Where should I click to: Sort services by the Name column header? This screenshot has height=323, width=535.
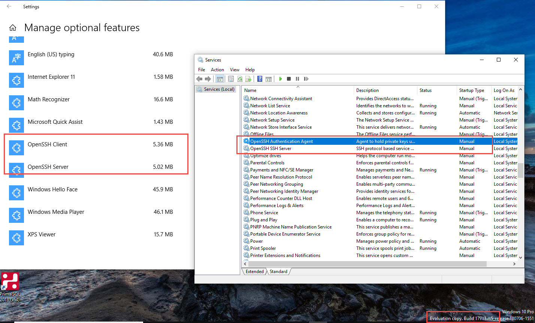tap(298, 90)
